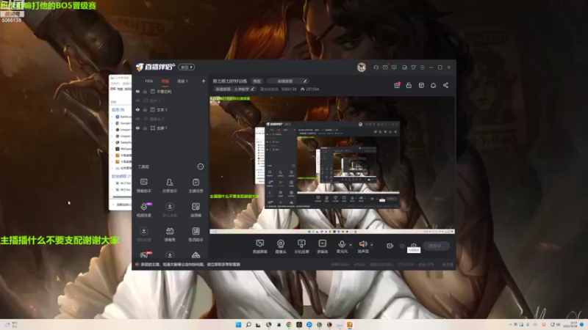The image size is (588, 330).
Task: Open the orange 直播伴侣 app on taskbar
Action: click(x=350, y=324)
